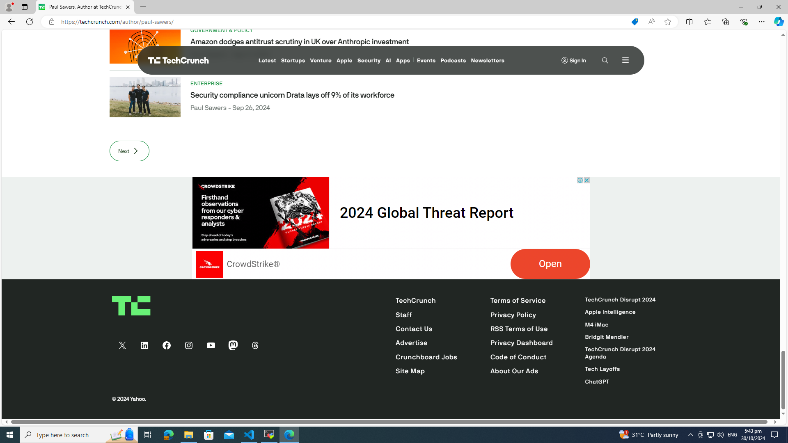This screenshot has height=443, width=788.
Task: Go back to previous page
Action: tap(11, 22)
